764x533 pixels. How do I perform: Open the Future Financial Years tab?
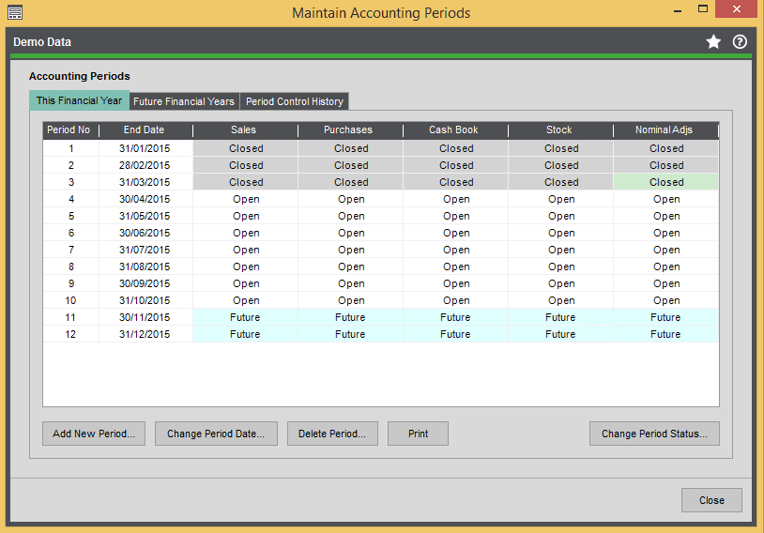pyautogui.click(x=184, y=101)
